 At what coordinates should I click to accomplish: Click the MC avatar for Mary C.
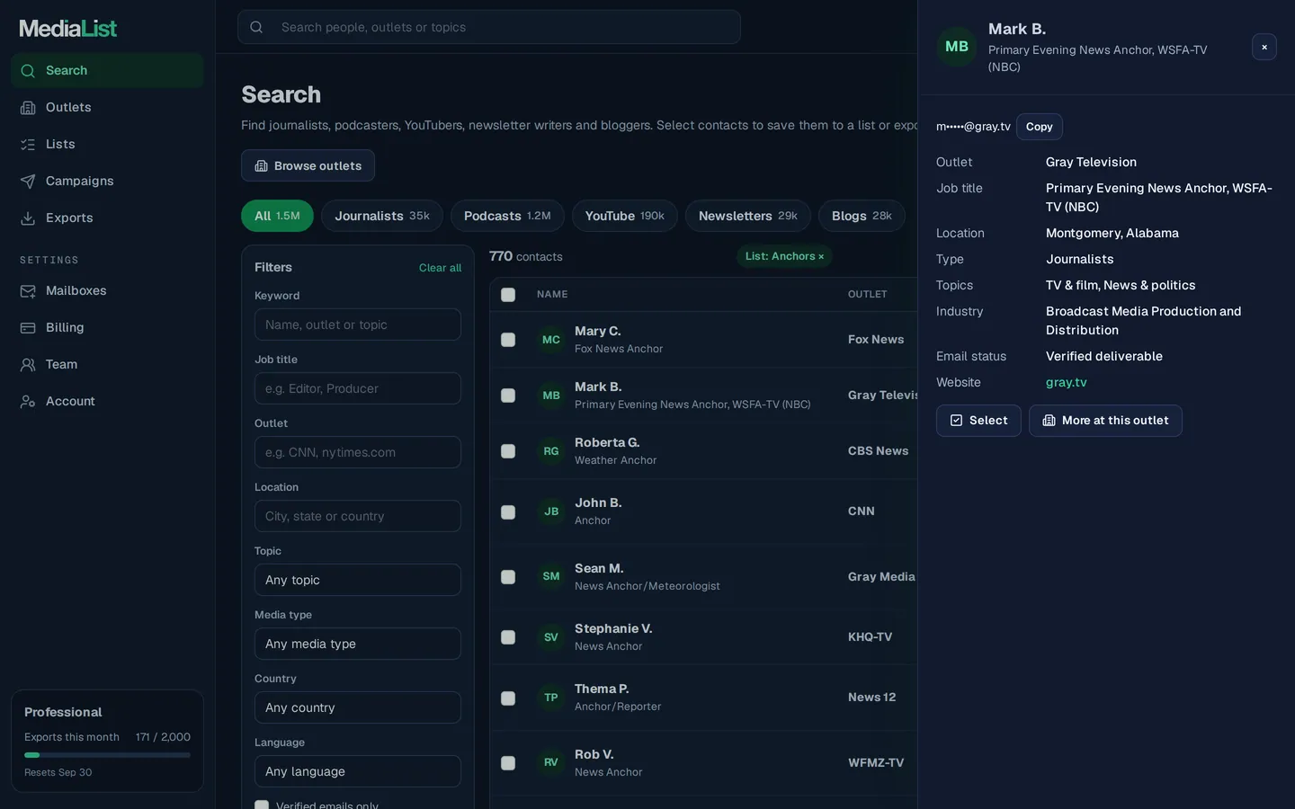pos(551,340)
